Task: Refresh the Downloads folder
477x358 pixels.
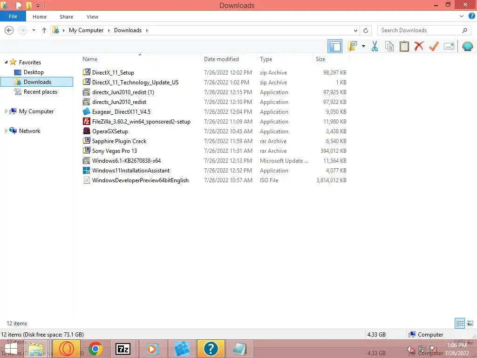Action: [366, 30]
